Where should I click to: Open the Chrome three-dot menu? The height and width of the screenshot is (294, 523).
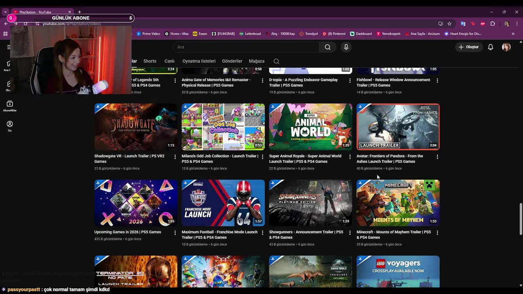pyautogui.click(x=517, y=24)
